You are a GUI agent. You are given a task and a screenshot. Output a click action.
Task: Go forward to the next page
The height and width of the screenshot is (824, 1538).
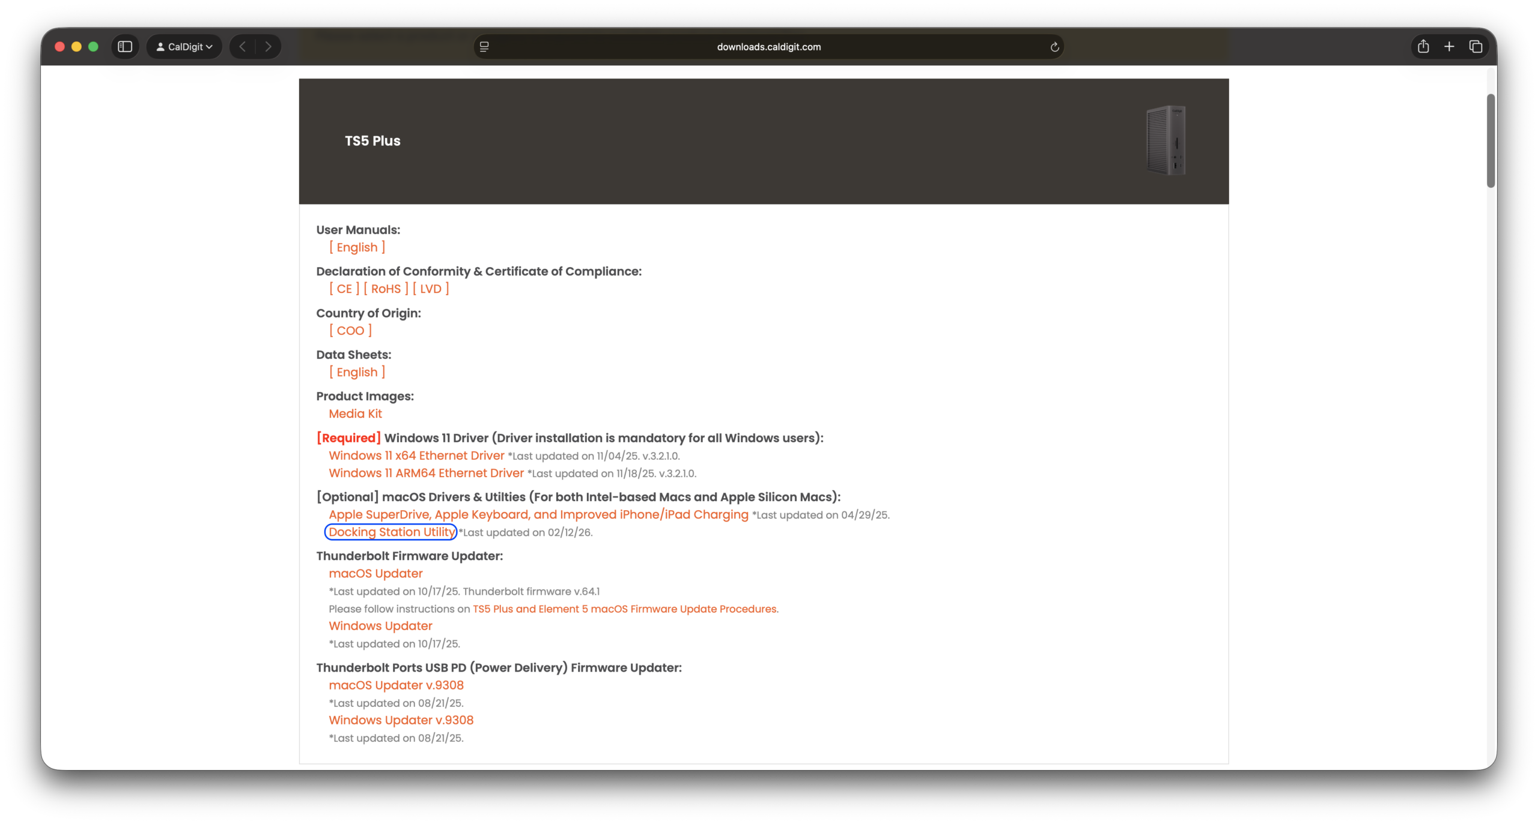click(x=268, y=47)
